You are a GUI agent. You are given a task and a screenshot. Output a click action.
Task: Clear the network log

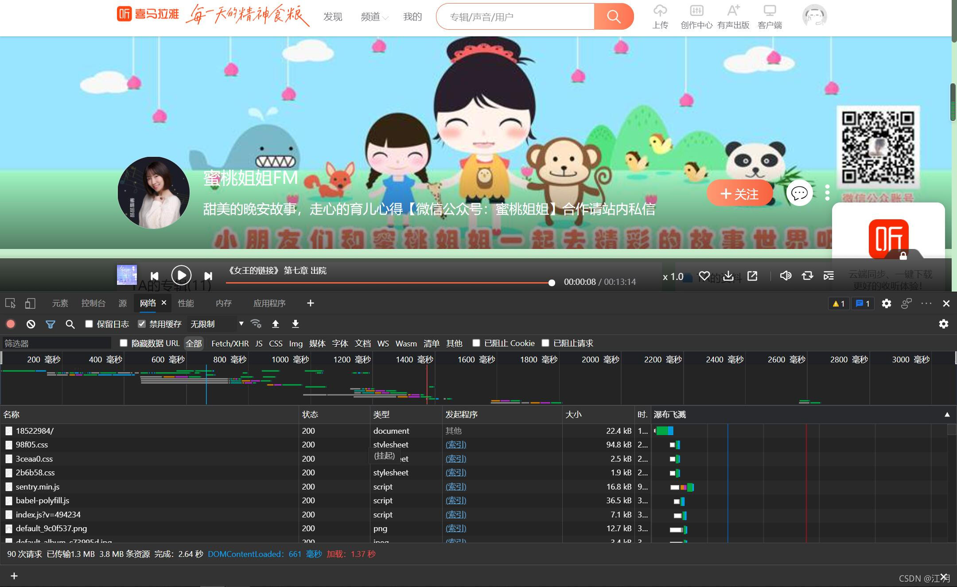click(x=31, y=324)
